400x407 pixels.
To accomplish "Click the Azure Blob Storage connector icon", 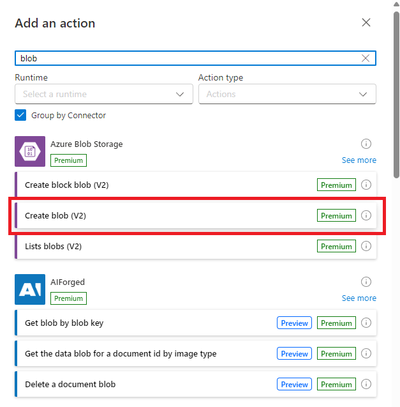I will (x=30, y=151).
